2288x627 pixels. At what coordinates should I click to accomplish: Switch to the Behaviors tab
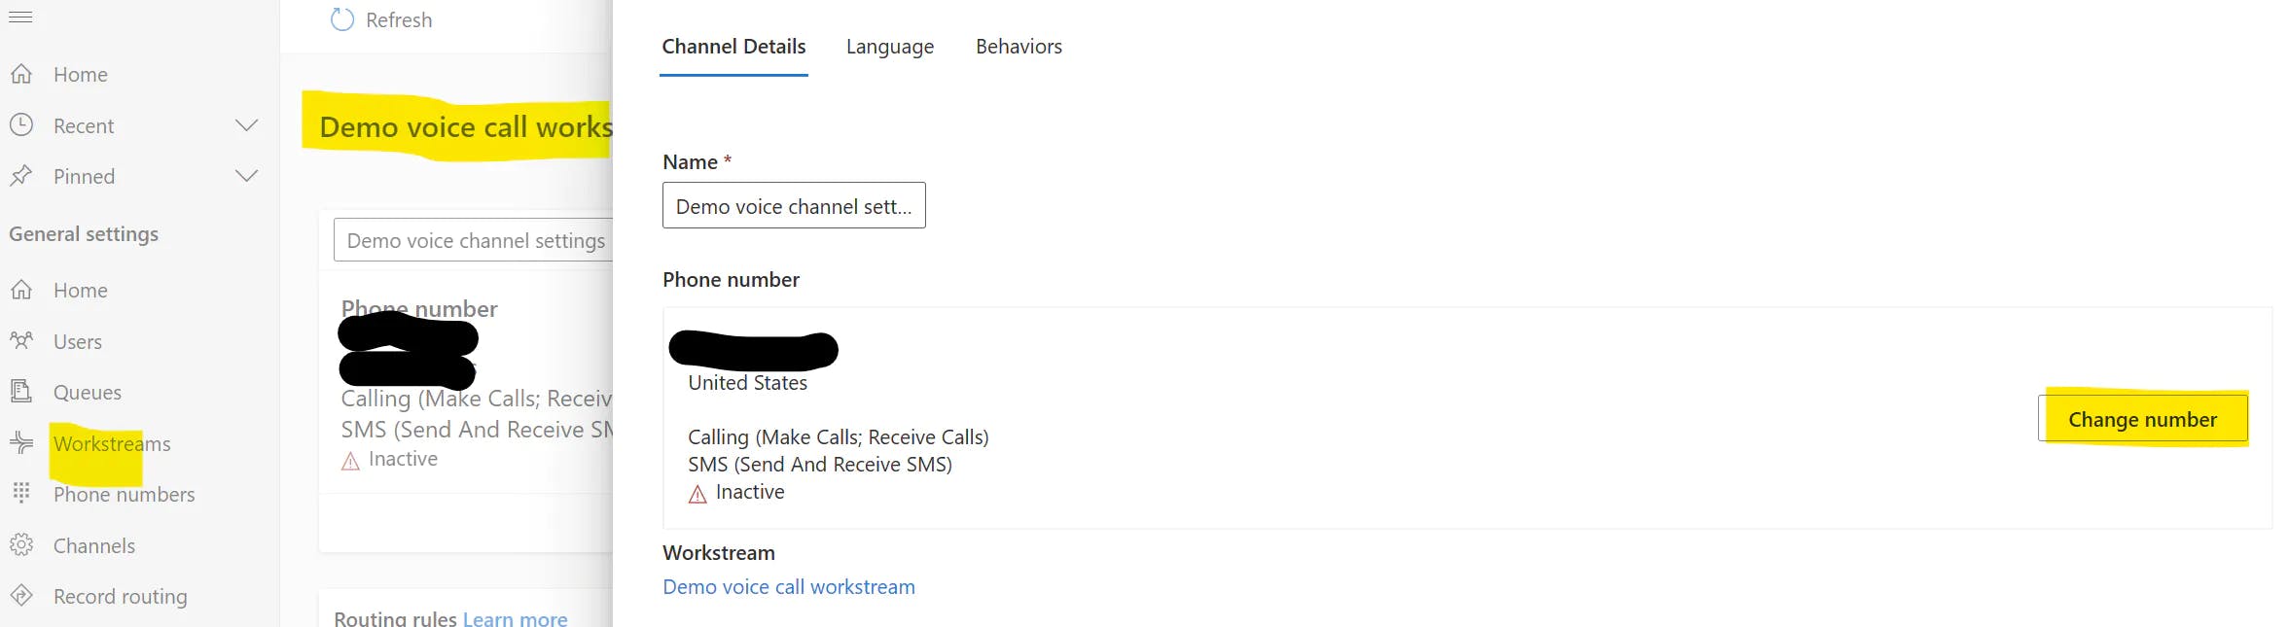tap(1019, 47)
